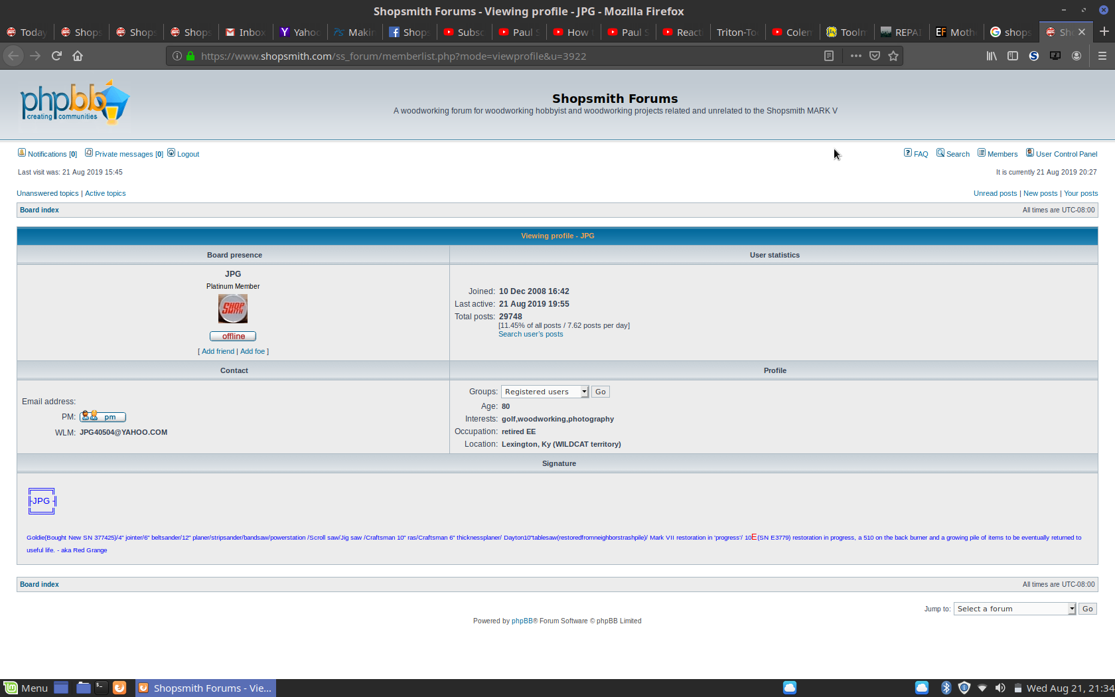1115x697 pixels.
Task: Open the Select a forum dropdown
Action: pyautogui.click(x=1015, y=609)
